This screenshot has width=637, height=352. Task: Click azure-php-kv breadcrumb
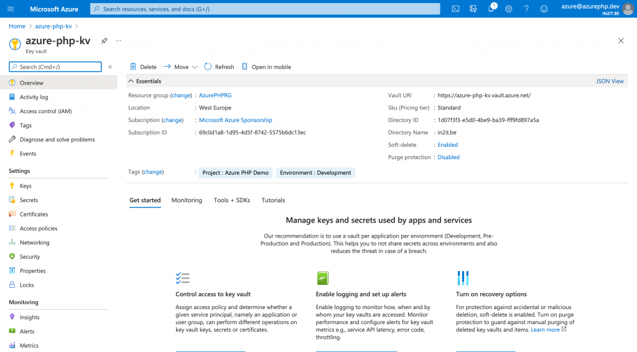(53, 26)
